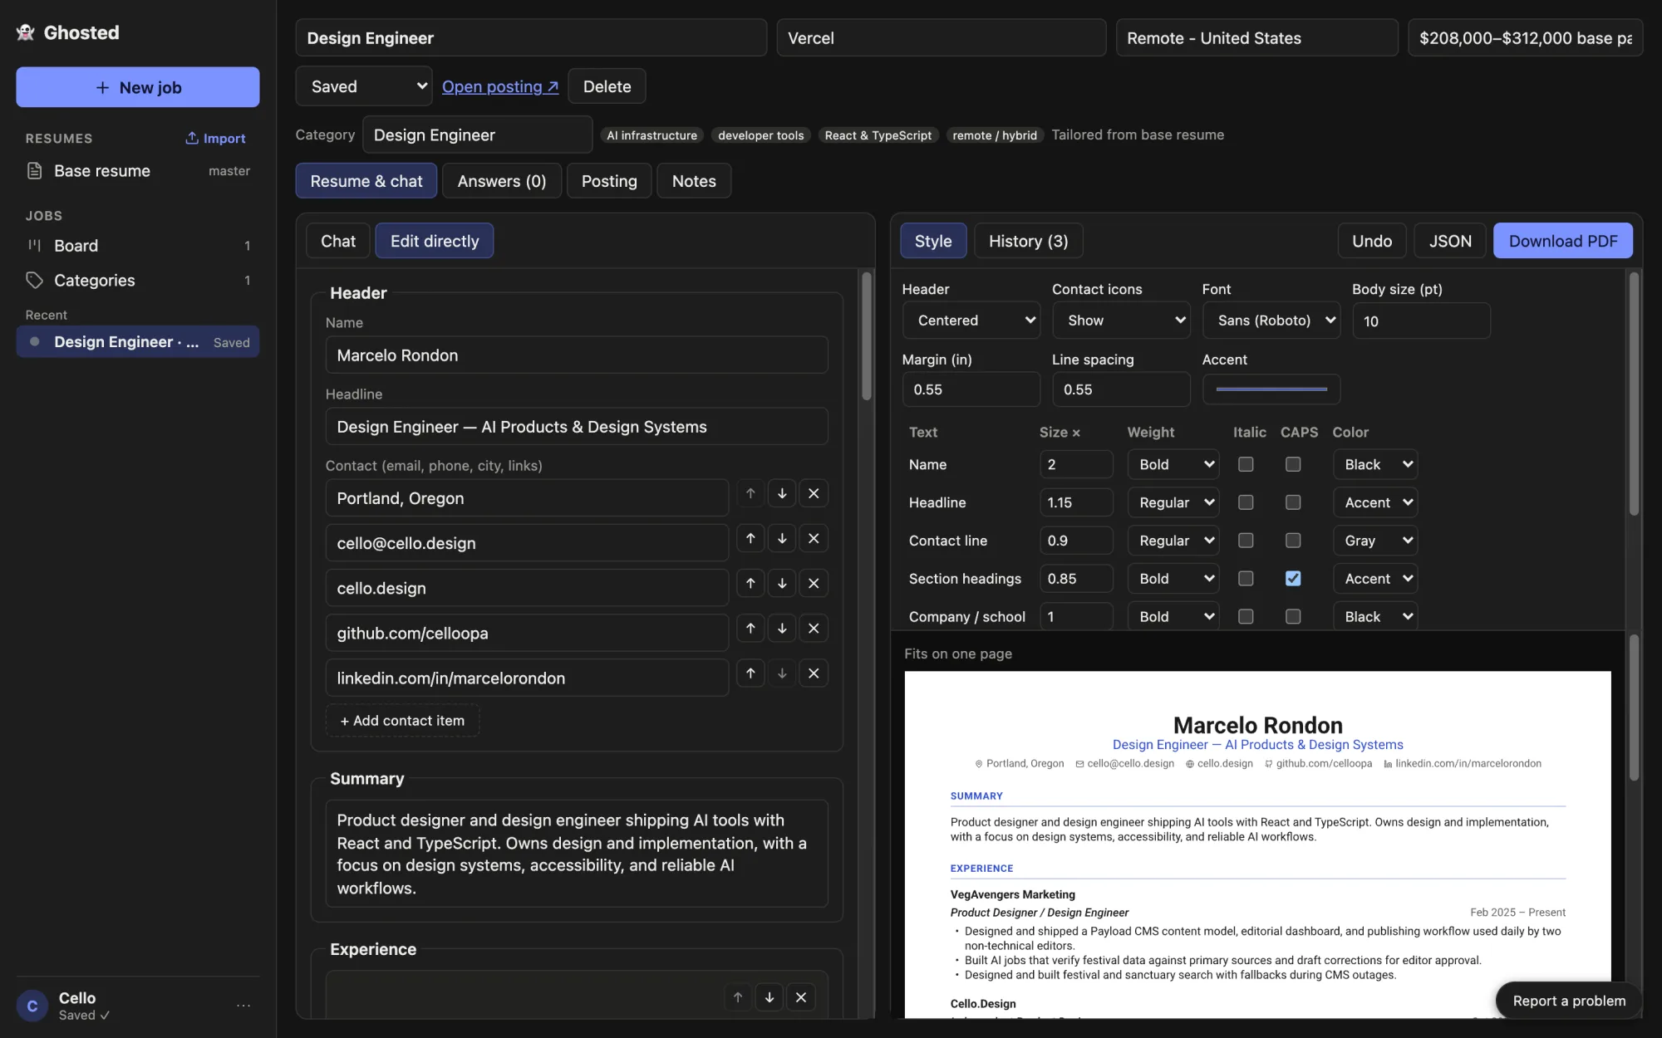1662x1038 pixels.
Task: Toggle Italic for Name text
Action: pos(1246,464)
